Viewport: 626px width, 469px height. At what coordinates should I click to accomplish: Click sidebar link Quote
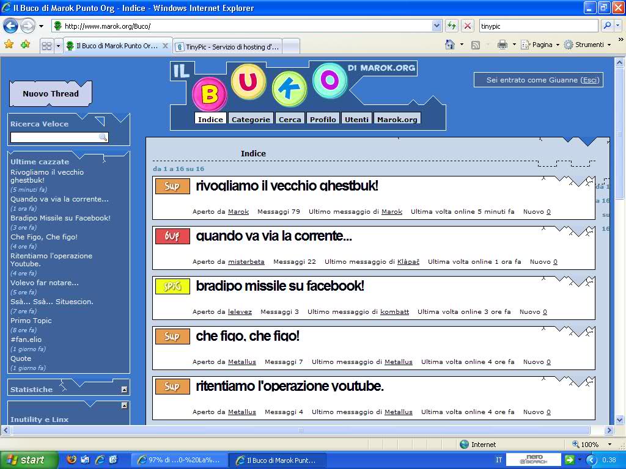21,358
